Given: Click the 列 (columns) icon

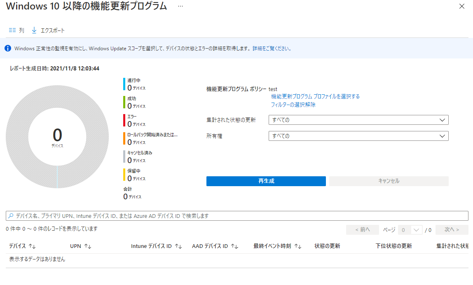Looking at the screenshot, I should pos(12,30).
